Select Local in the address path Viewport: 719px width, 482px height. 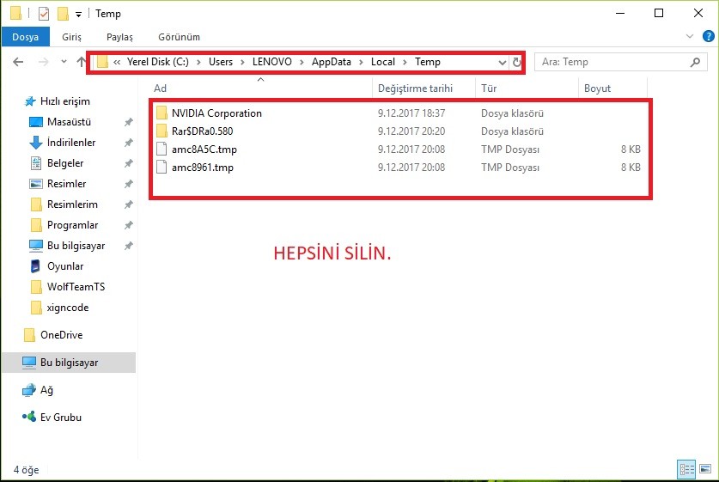(x=383, y=62)
